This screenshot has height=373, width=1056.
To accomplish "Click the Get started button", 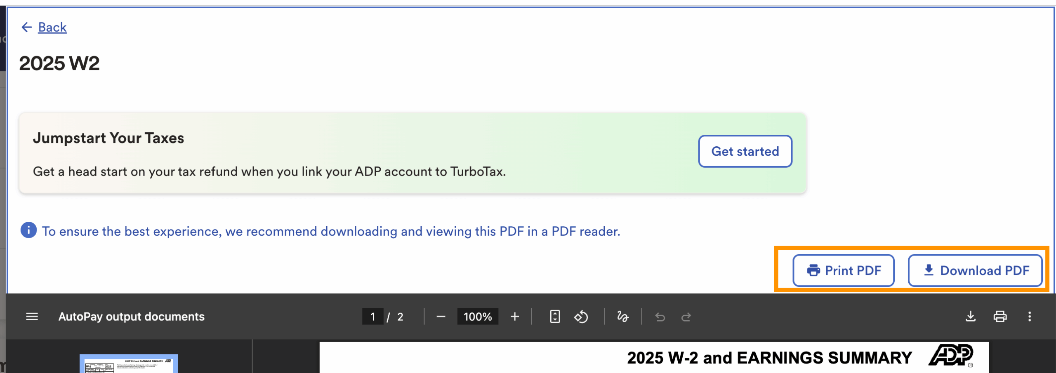I will (x=745, y=151).
